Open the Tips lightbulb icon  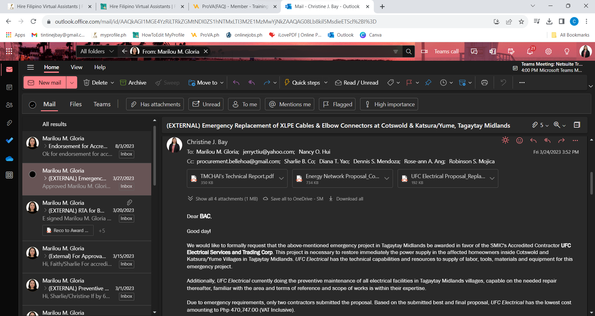click(567, 51)
